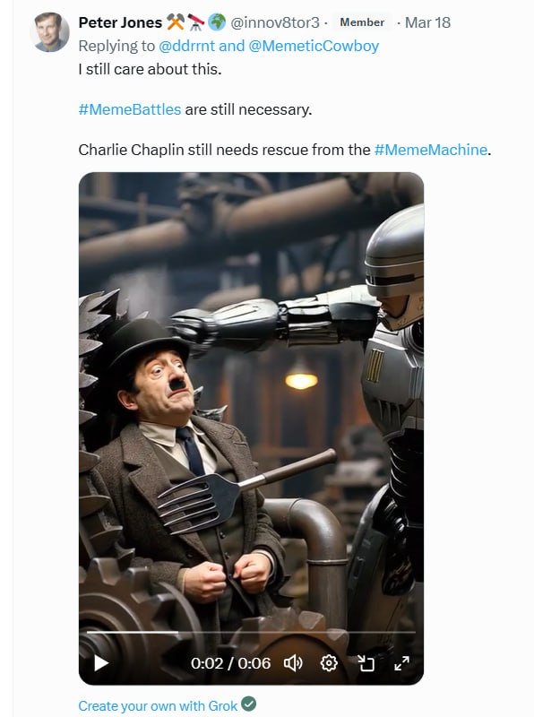This screenshot has width=534, height=717.
Task: Follow the #MemeBattles hashtag
Action: point(130,109)
